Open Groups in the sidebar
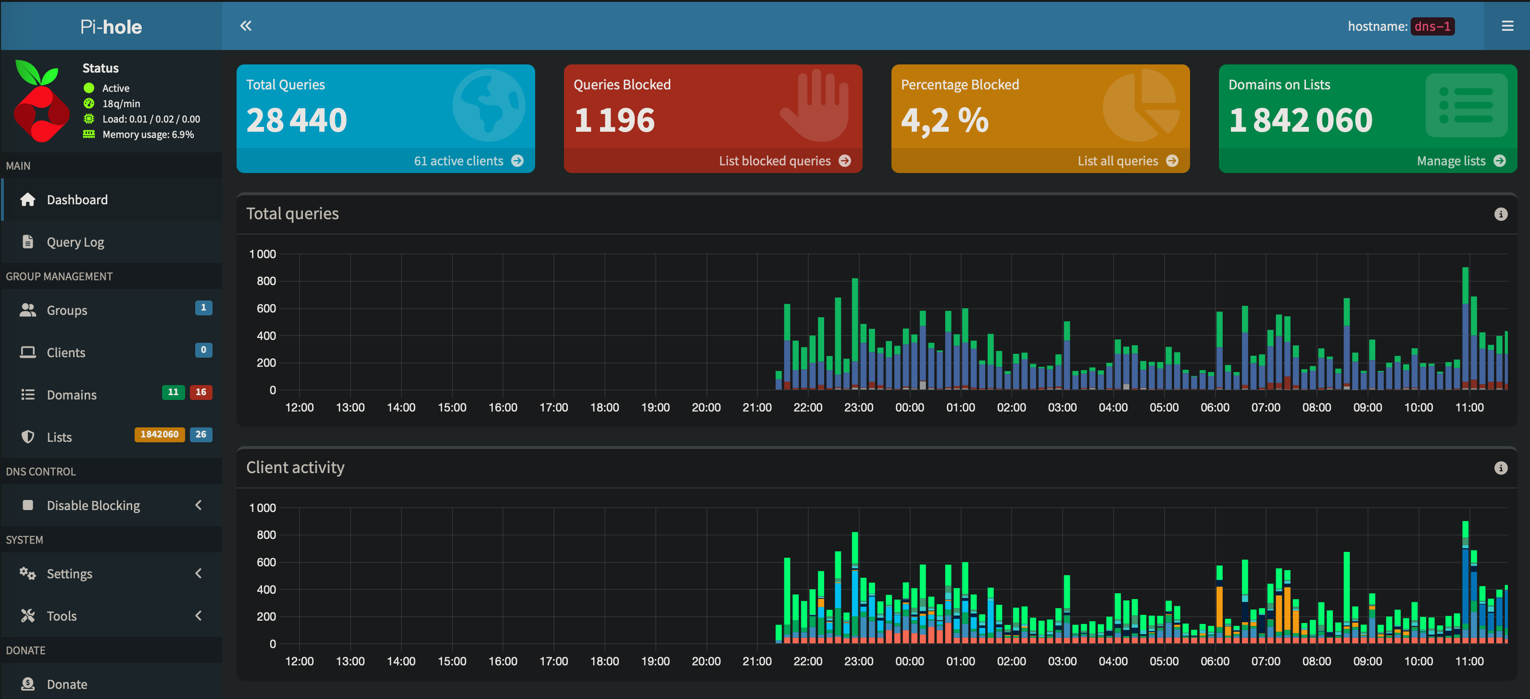 (66, 311)
